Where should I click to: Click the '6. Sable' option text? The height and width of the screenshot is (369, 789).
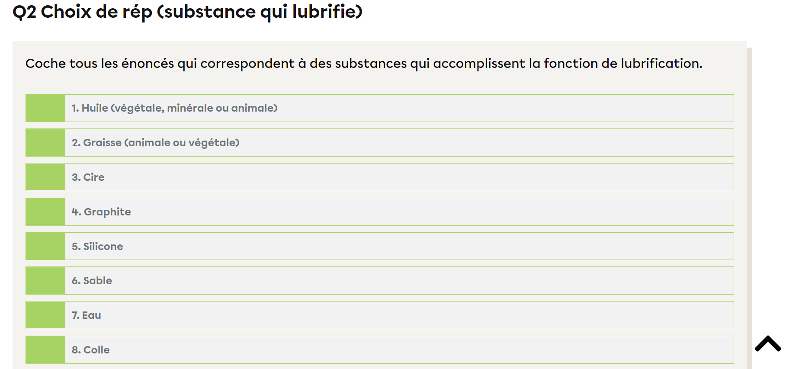point(92,281)
